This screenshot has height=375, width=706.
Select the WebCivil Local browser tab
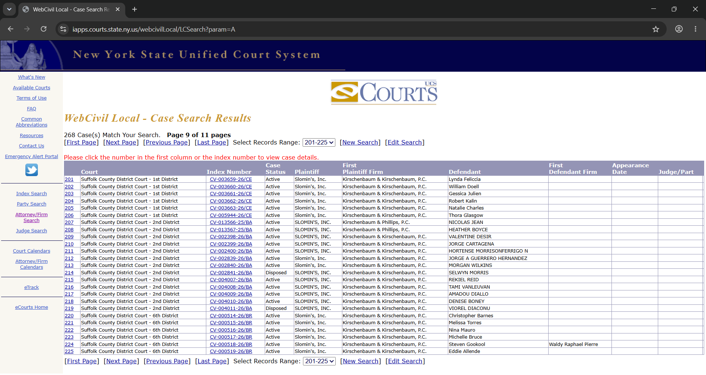[x=72, y=9]
